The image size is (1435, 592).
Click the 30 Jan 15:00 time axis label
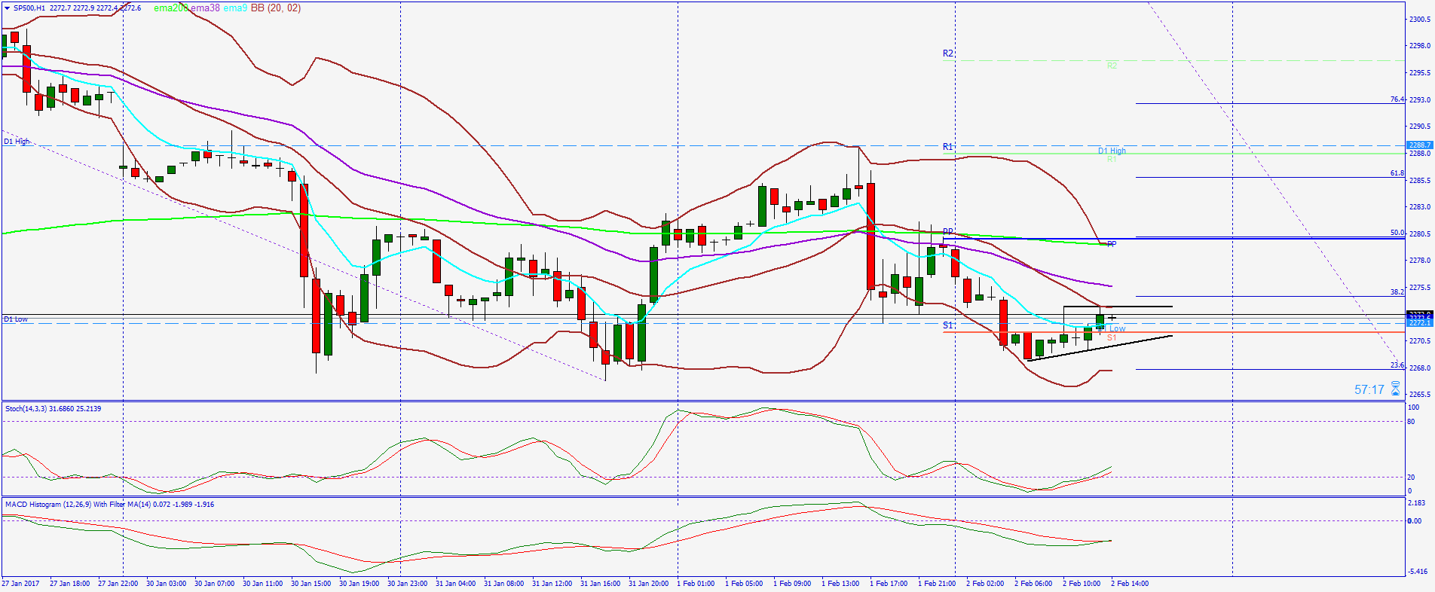pyautogui.click(x=311, y=584)
